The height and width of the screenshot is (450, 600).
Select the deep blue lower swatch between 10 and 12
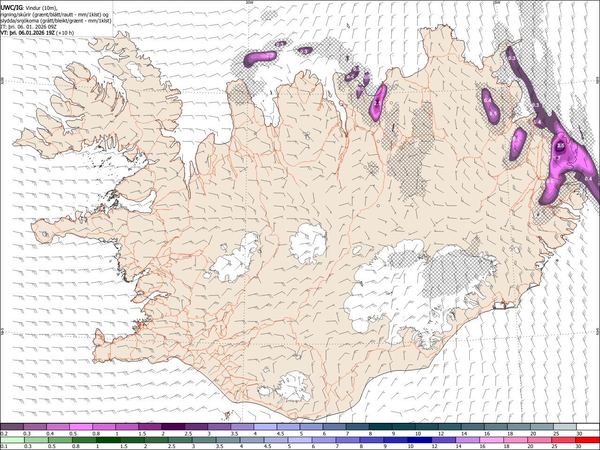click(419, 440)
